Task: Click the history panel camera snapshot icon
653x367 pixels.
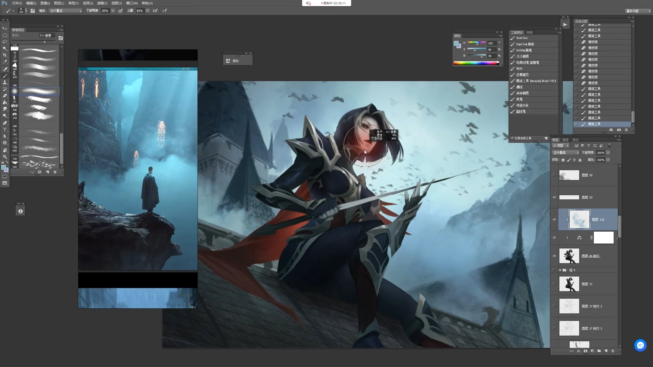Action: (619, 130)
